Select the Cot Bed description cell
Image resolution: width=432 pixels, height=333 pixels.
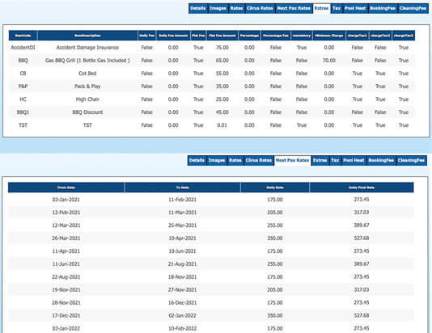click(x=87, y=74)
